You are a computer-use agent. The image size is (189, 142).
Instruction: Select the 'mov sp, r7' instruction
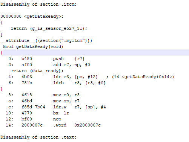(66, 101)
